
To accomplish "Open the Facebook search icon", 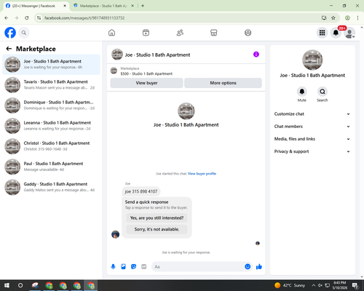I will (24, 33).
